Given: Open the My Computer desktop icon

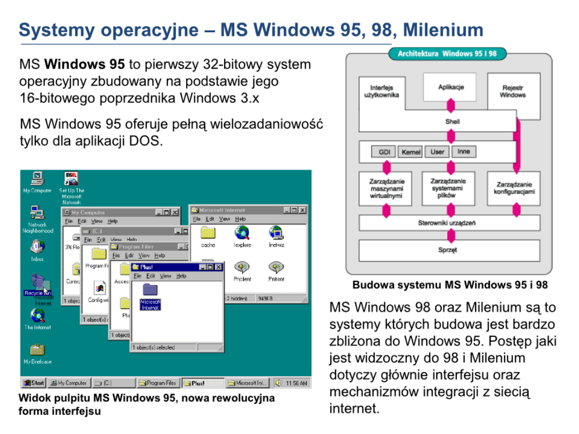Looking at the screenshot, I should pos(37,179).
